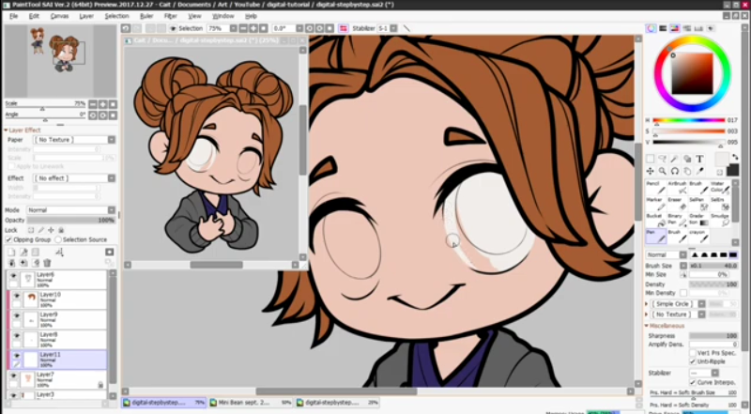Hide Layer9 using its eye icon
Viewport: 751px width, 414px height.
pos(16,316)
